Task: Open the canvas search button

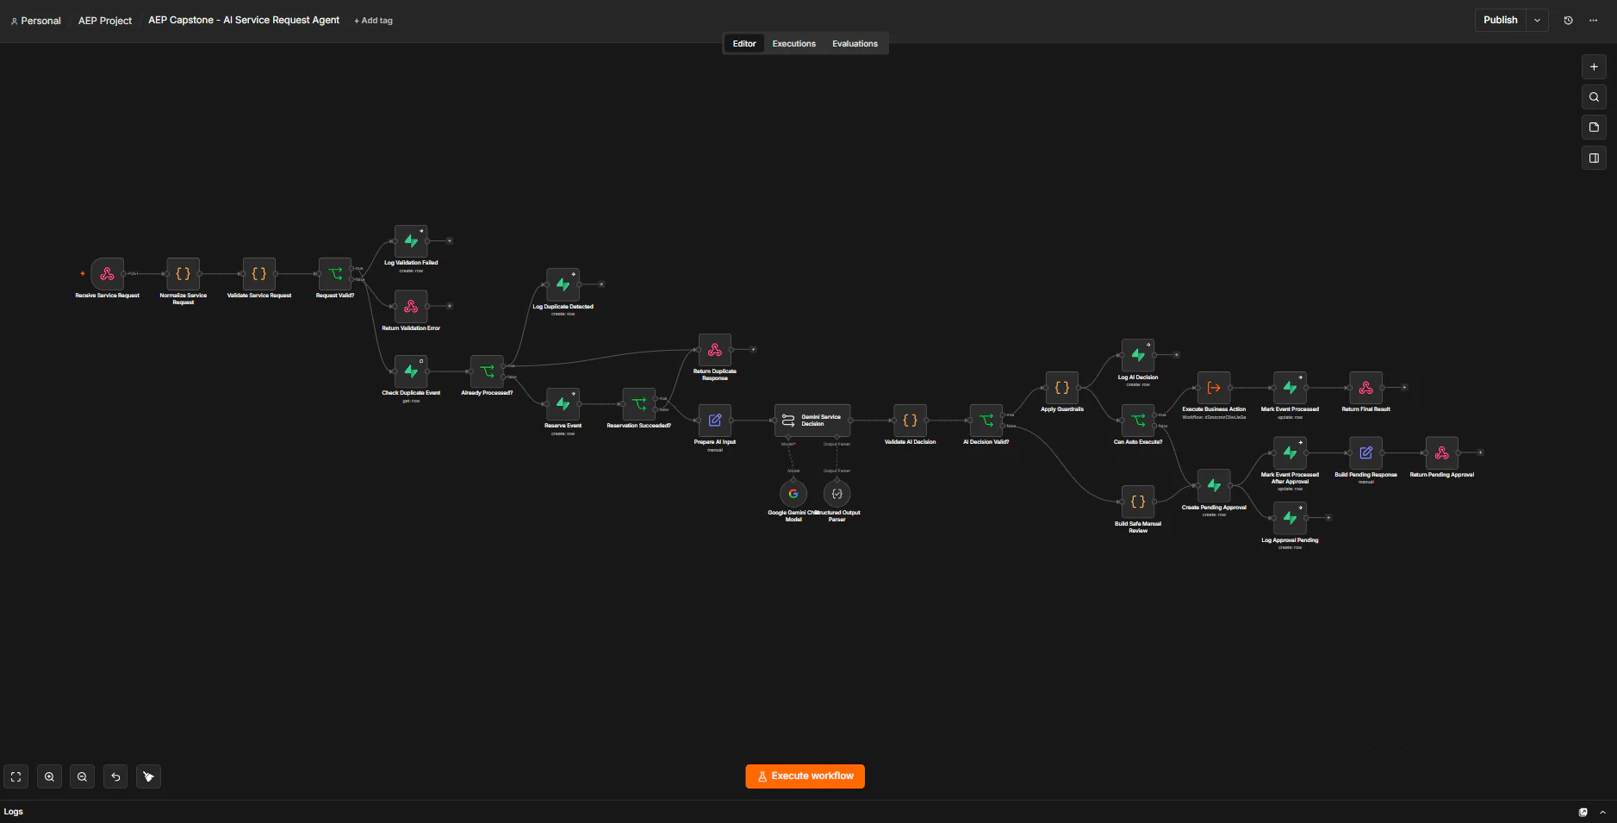Action: 1594,97
